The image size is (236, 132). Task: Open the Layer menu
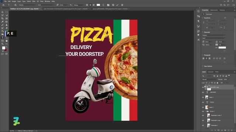[19, 1]
